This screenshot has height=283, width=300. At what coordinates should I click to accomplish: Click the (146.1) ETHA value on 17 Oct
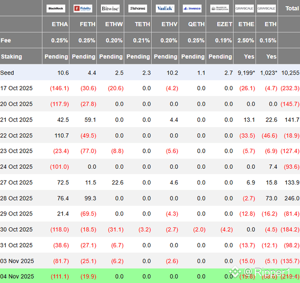59,88
